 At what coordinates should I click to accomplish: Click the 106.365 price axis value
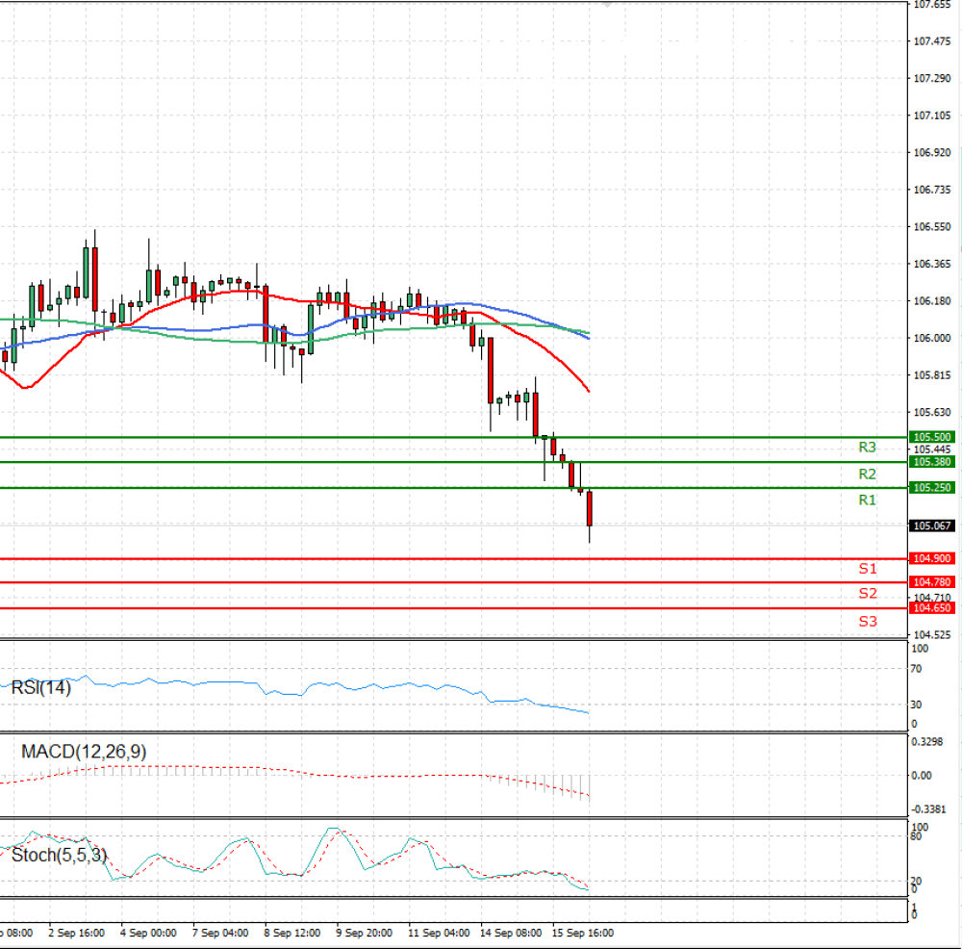932,264
